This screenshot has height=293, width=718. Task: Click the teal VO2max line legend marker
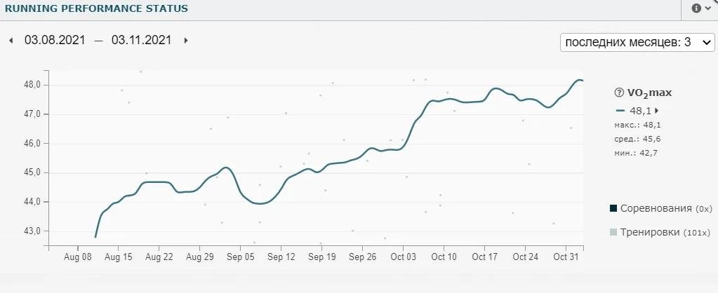pos(620,111)
